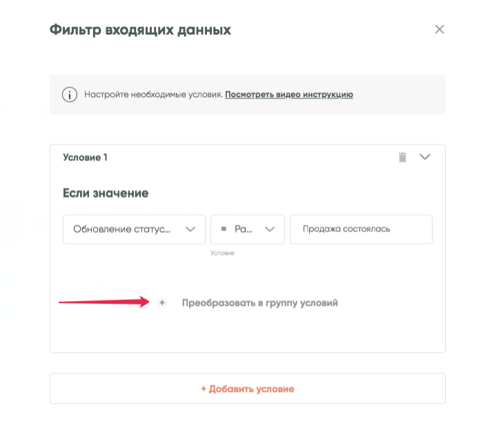Click the Настройте необходимые условия hint text
This screenshot has width=494, height=430.
tap(153, 95)
